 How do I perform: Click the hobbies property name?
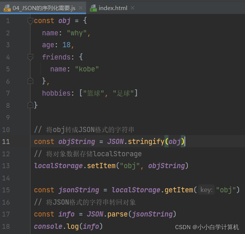pyautogui.click(x=56, y=93)
